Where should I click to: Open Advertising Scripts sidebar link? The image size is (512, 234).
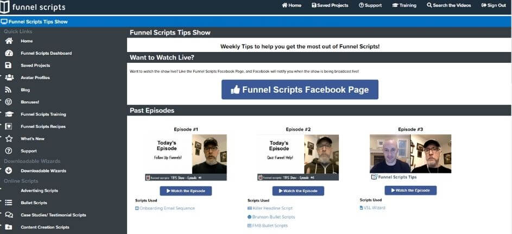pyautogui.click(x=39, y=191)
